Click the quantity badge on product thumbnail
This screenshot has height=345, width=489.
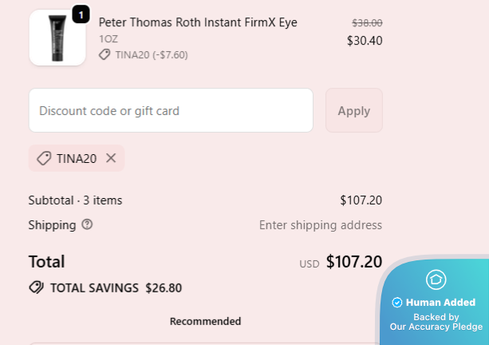click(x=81, y=14)
